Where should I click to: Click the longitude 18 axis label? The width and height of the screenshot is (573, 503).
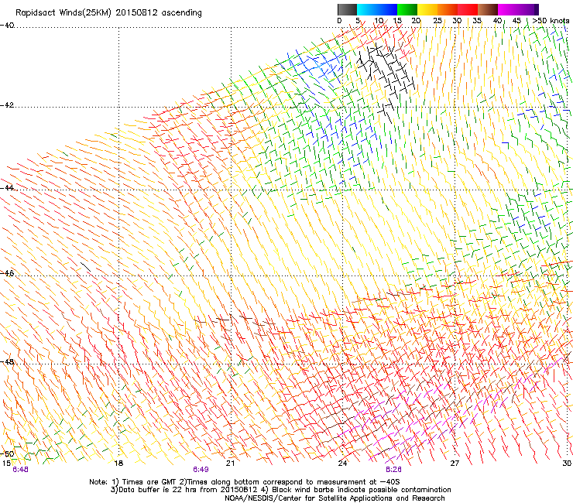pyautogui.click(x=118, y=464)
